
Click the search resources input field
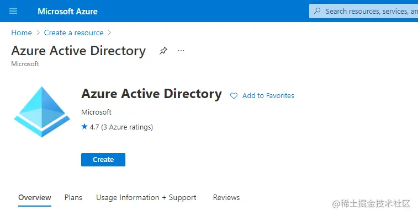364,11
